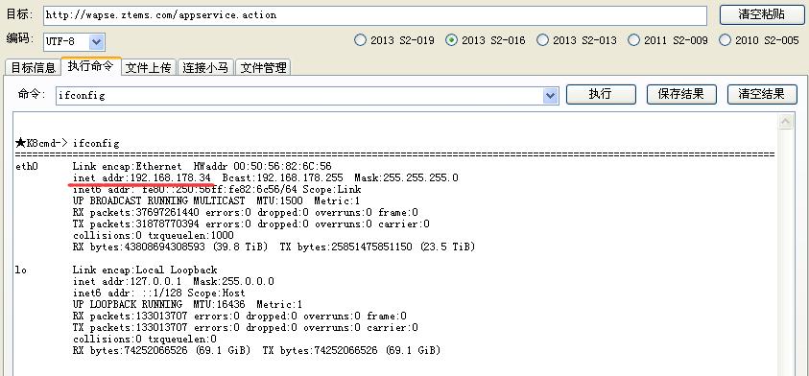Switch to the 执行命令 tab
The image size is (809, 376).
[x=91, y=66]
